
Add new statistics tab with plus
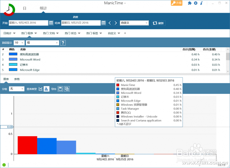coord(125,33)
